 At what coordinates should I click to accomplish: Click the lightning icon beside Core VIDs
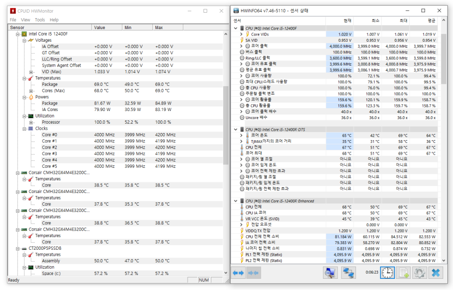[248, 34]
